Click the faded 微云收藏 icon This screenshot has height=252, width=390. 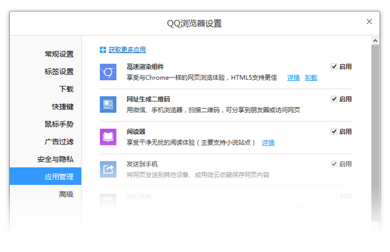[x=108, y=200]
